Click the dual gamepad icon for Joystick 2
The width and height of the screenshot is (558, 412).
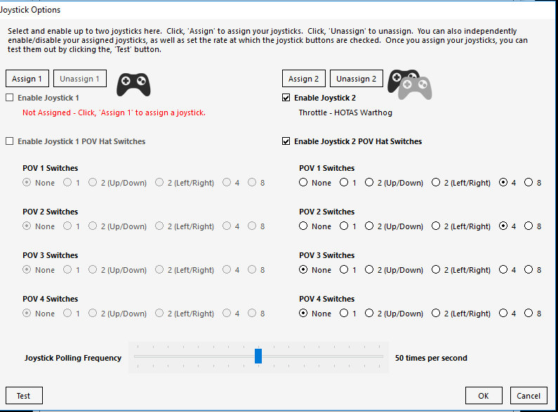(x=410, y=85)
